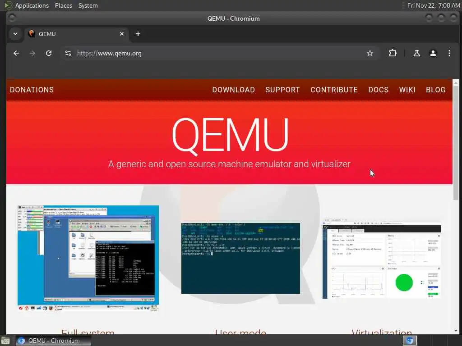Image resolution: width=462 pixels, height=346 pixels.
Task: Open window menu button on title bar left
Action: pyautogui.click(x=12, y=18)
